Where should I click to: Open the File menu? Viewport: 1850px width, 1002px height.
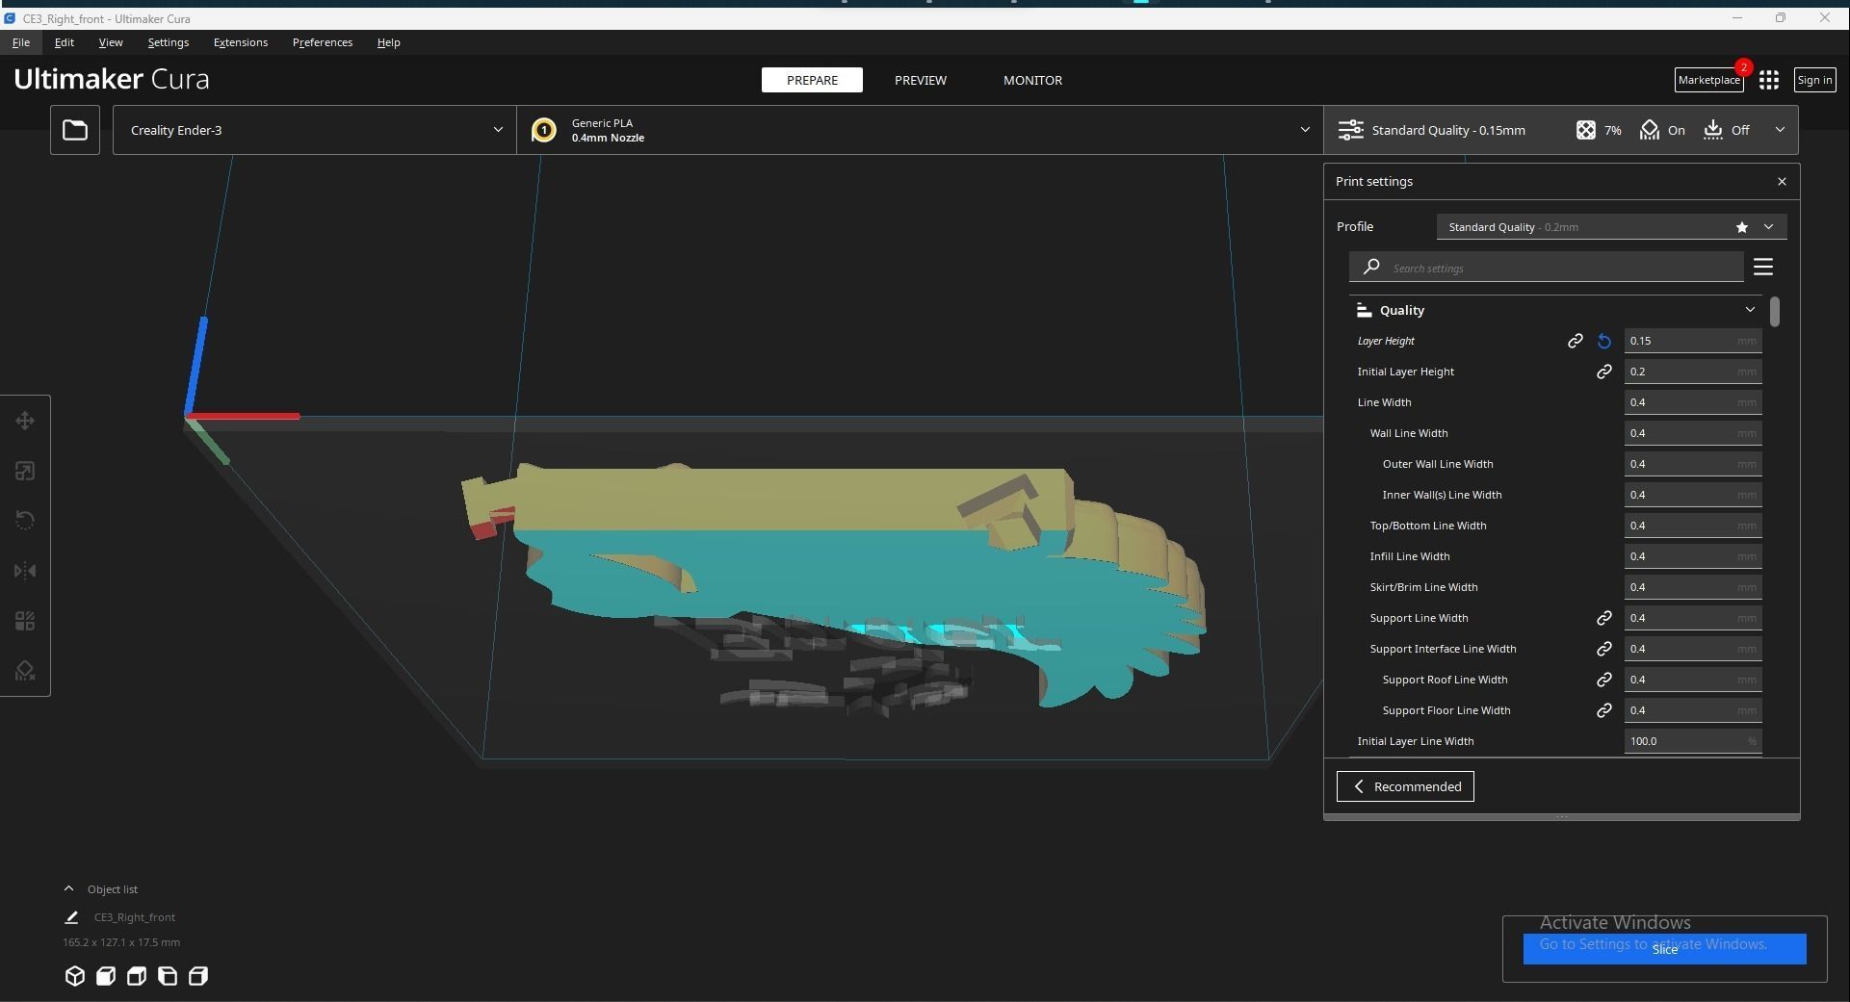point(21,42)
